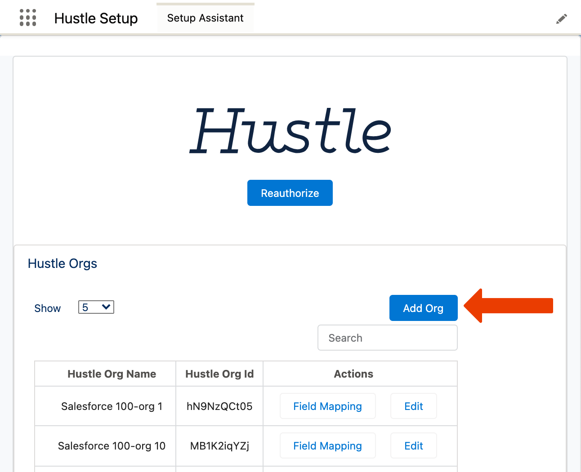
Task: Open the App Launcher dots icon
Action: click(x=28, y=18)
